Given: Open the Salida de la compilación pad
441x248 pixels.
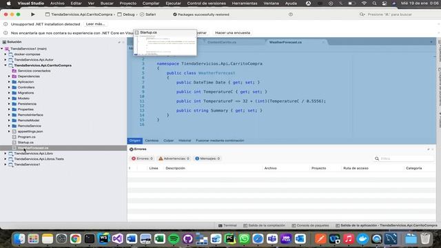Looking at the screenshot, I should (x=264, y=225).
